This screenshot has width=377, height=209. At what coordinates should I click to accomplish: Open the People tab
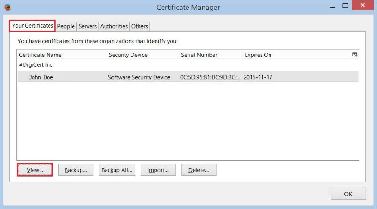pos(66,26)
